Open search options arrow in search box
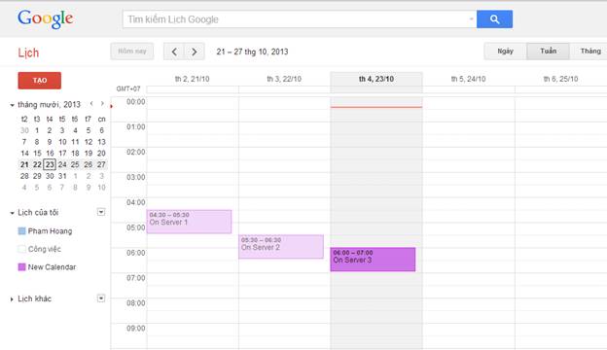This screenshot has width=607, height=350. click(471, 18)
